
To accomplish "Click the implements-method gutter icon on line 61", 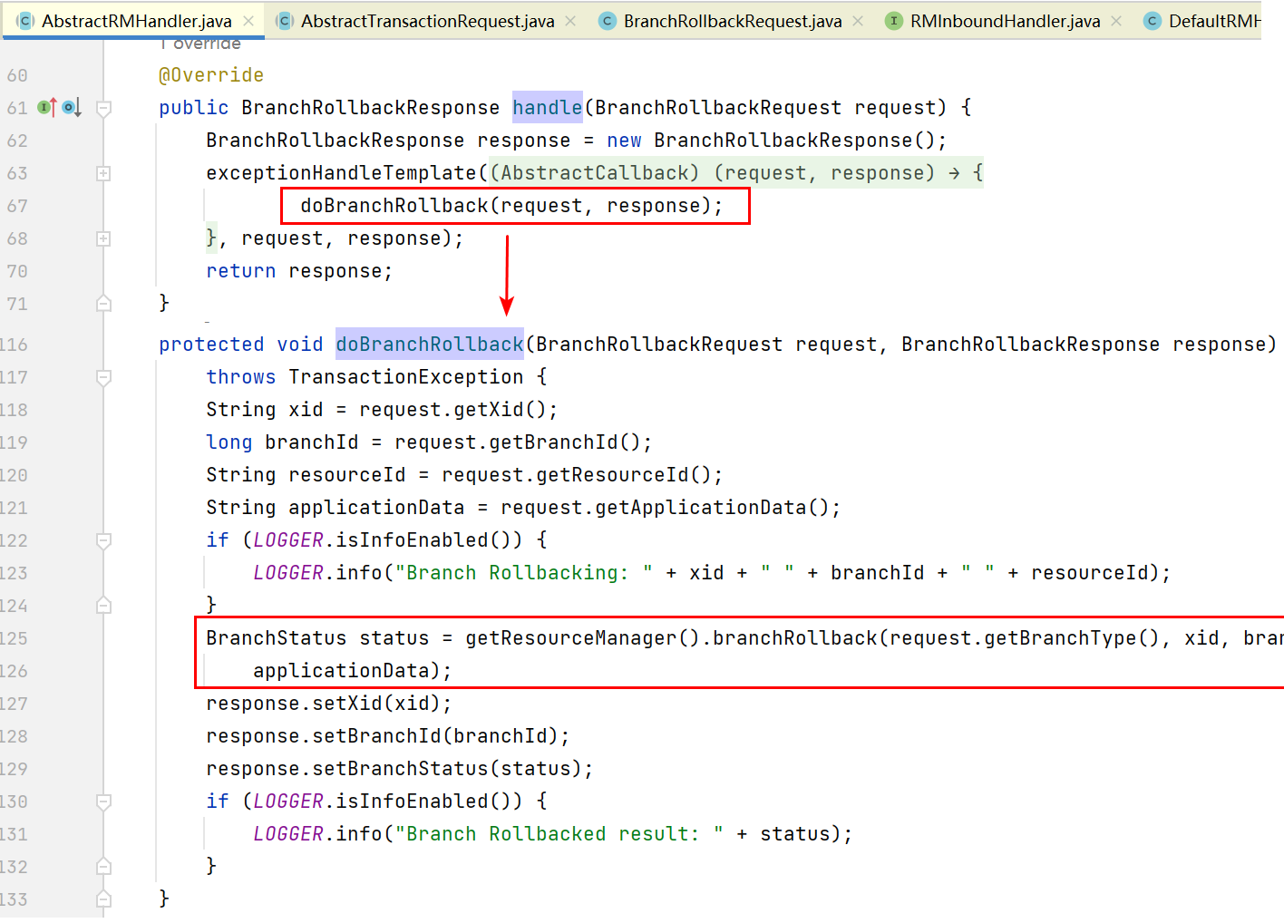I will click(x=46, y=108).
